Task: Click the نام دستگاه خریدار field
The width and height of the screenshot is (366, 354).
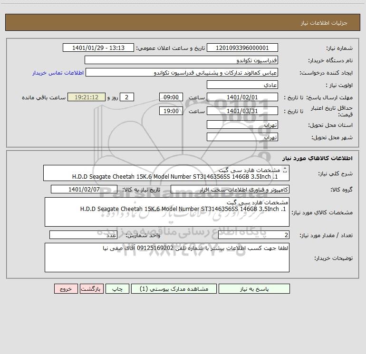Action: pyautogui.click(x=181, y=60)
